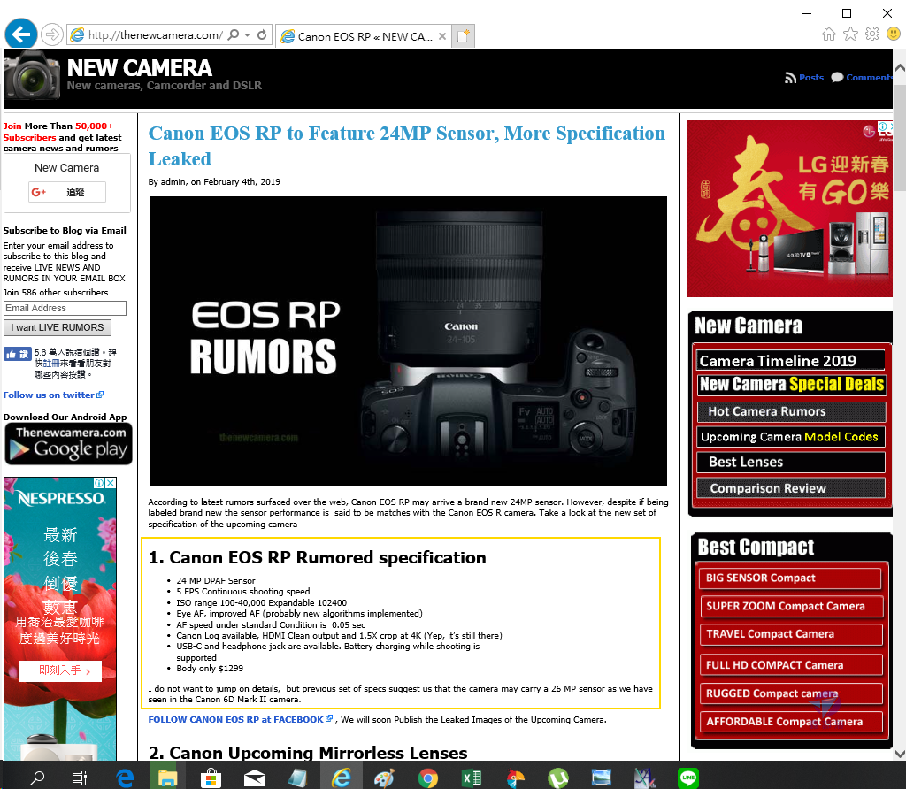Screen dimensions: 906x789
Task: Open FULL HD COMPACT Camera category
Action: tap(790, 665)
